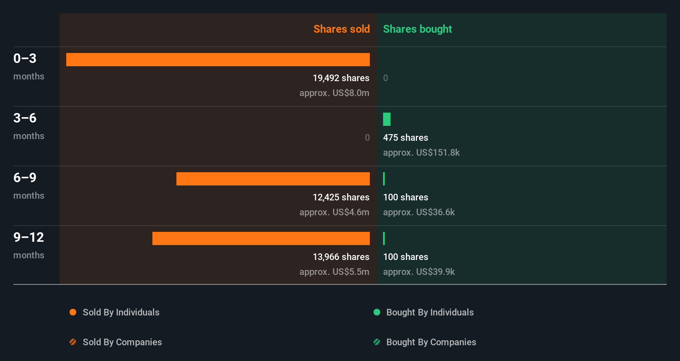Click the green Bought By Individuals legend dot
The height and width of the screenshot is (361, 680).
point(377,312)
